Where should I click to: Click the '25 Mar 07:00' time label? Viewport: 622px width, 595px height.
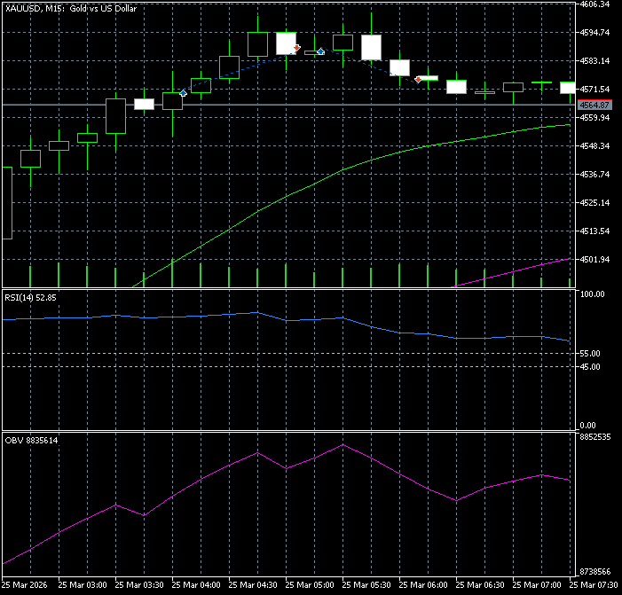click(x=536, y=585)
